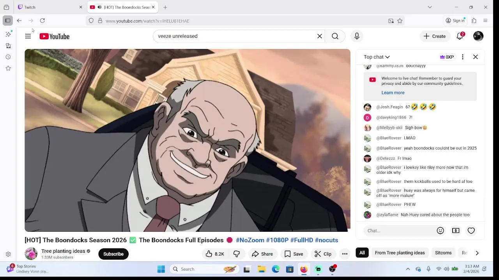Viewport: 499px width, 280px height.
Task: Search with your voice microphone
Action: click(x=357, y=36)
